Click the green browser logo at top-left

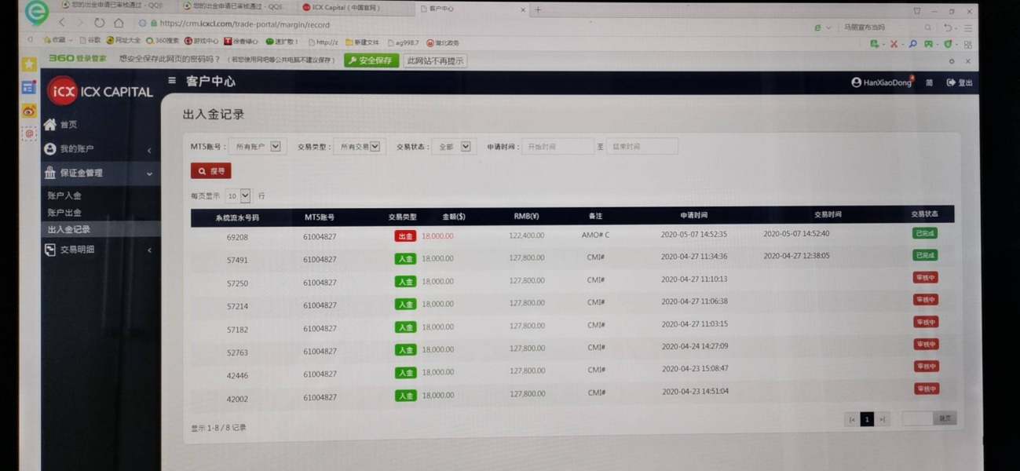(36, 12)
